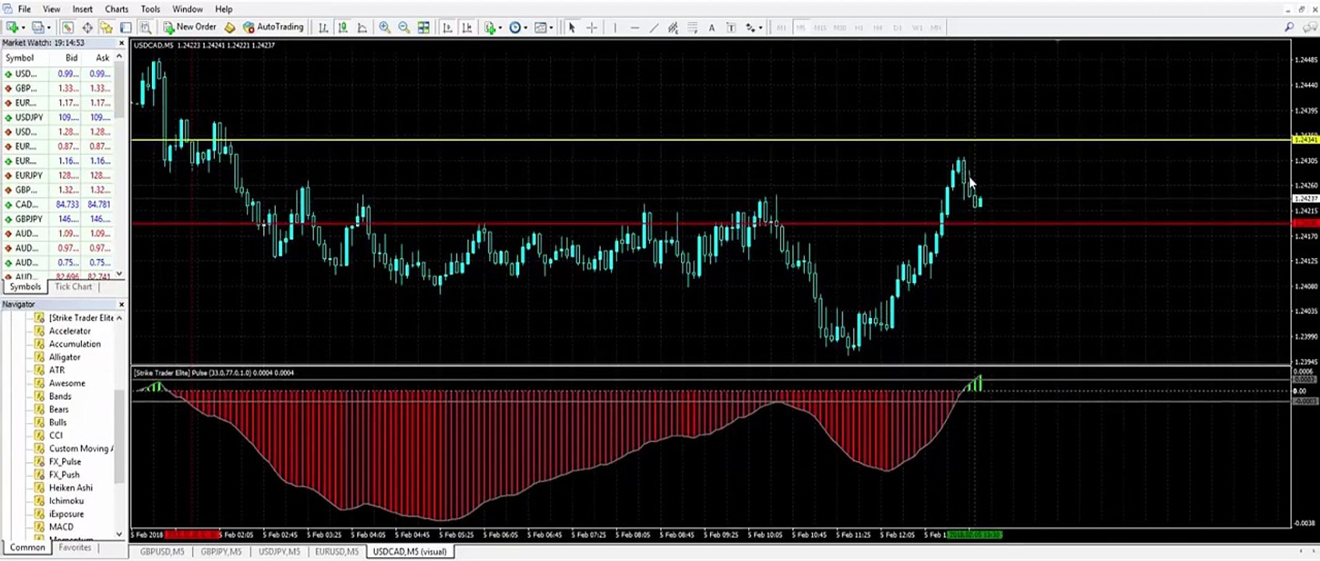Select the text label 'T' tool
The height and width of the screenshot is (561, 1320).
[731, 27]
